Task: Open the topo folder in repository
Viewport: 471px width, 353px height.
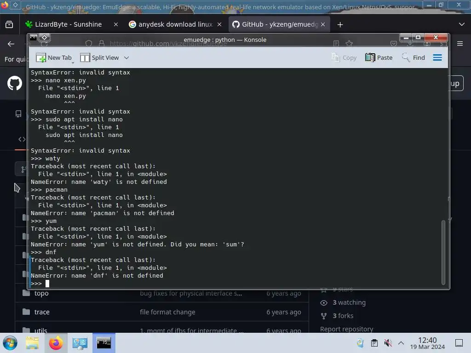Action: click(41, 293)
